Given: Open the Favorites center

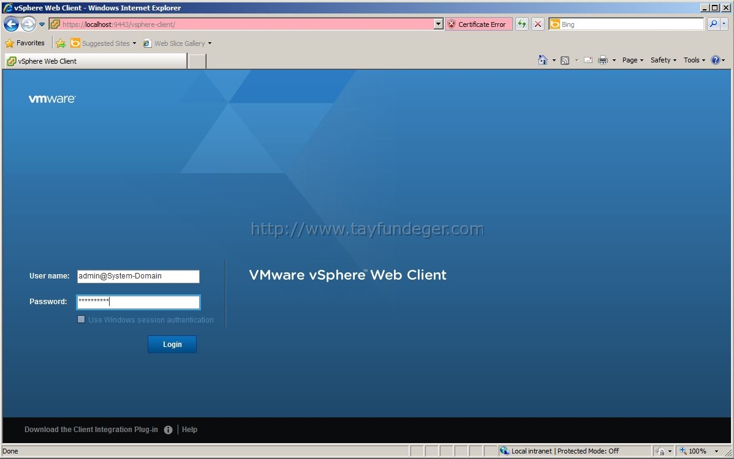Looking at the screenshot, I should pyautogui.click(x=25, y=43).
